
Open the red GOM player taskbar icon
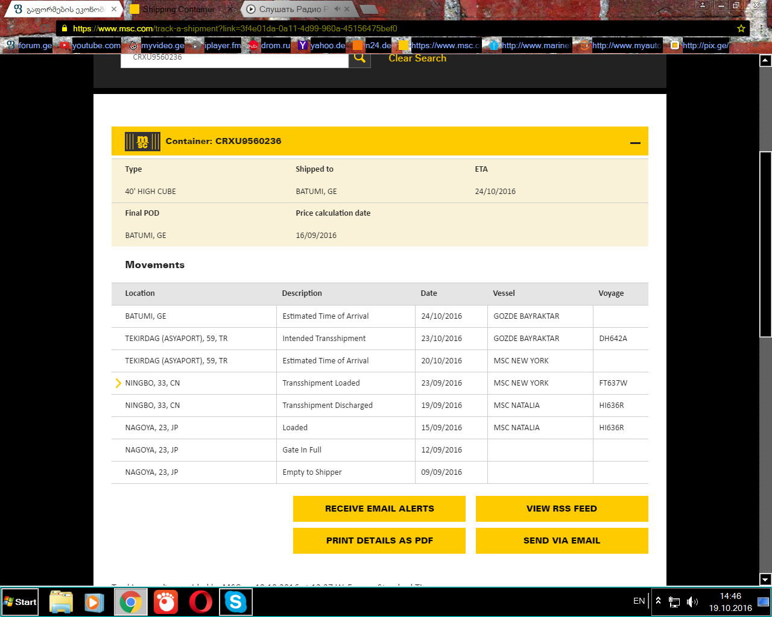click(166, 602)
